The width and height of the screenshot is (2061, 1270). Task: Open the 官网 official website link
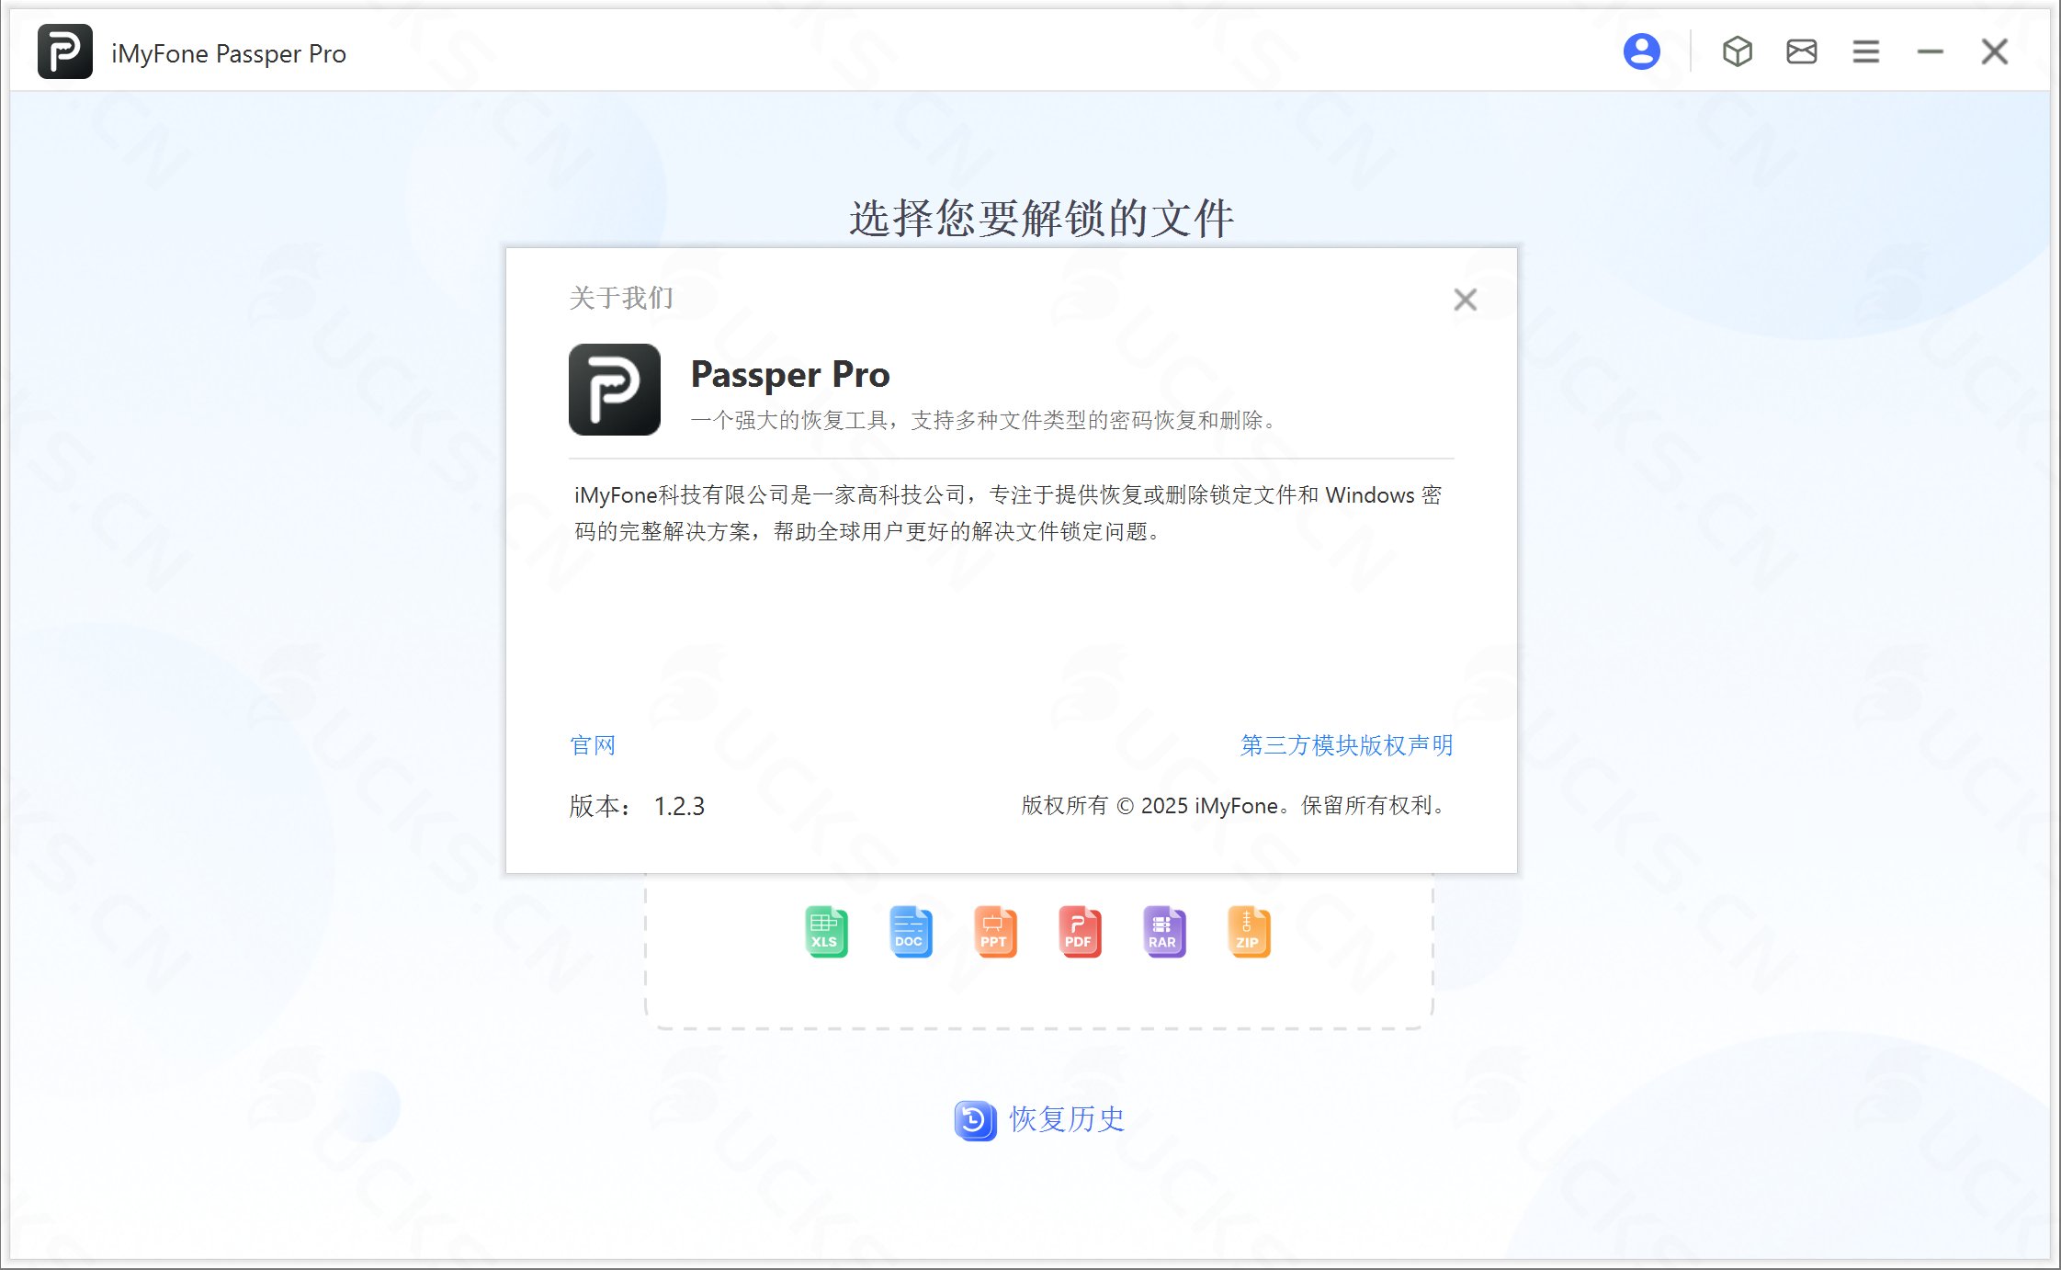(593, 745)
